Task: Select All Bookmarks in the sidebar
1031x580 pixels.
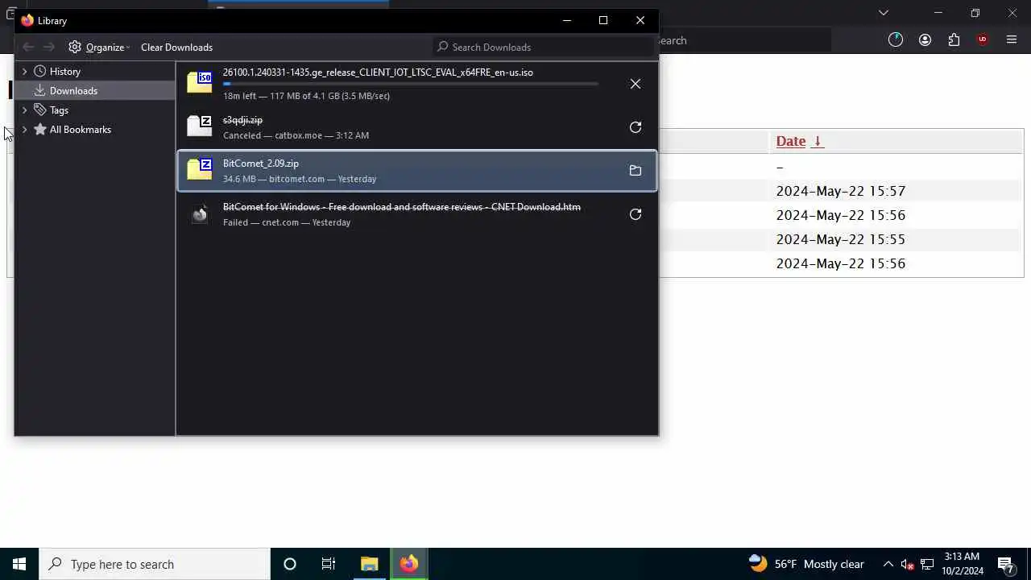Action: pos(81,129)
